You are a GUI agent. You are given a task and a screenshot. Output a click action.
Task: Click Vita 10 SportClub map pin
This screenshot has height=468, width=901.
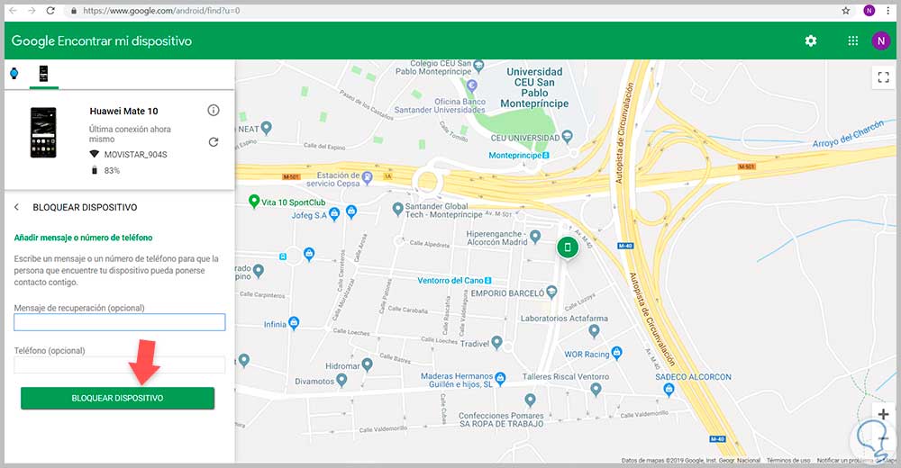[254, 201]
